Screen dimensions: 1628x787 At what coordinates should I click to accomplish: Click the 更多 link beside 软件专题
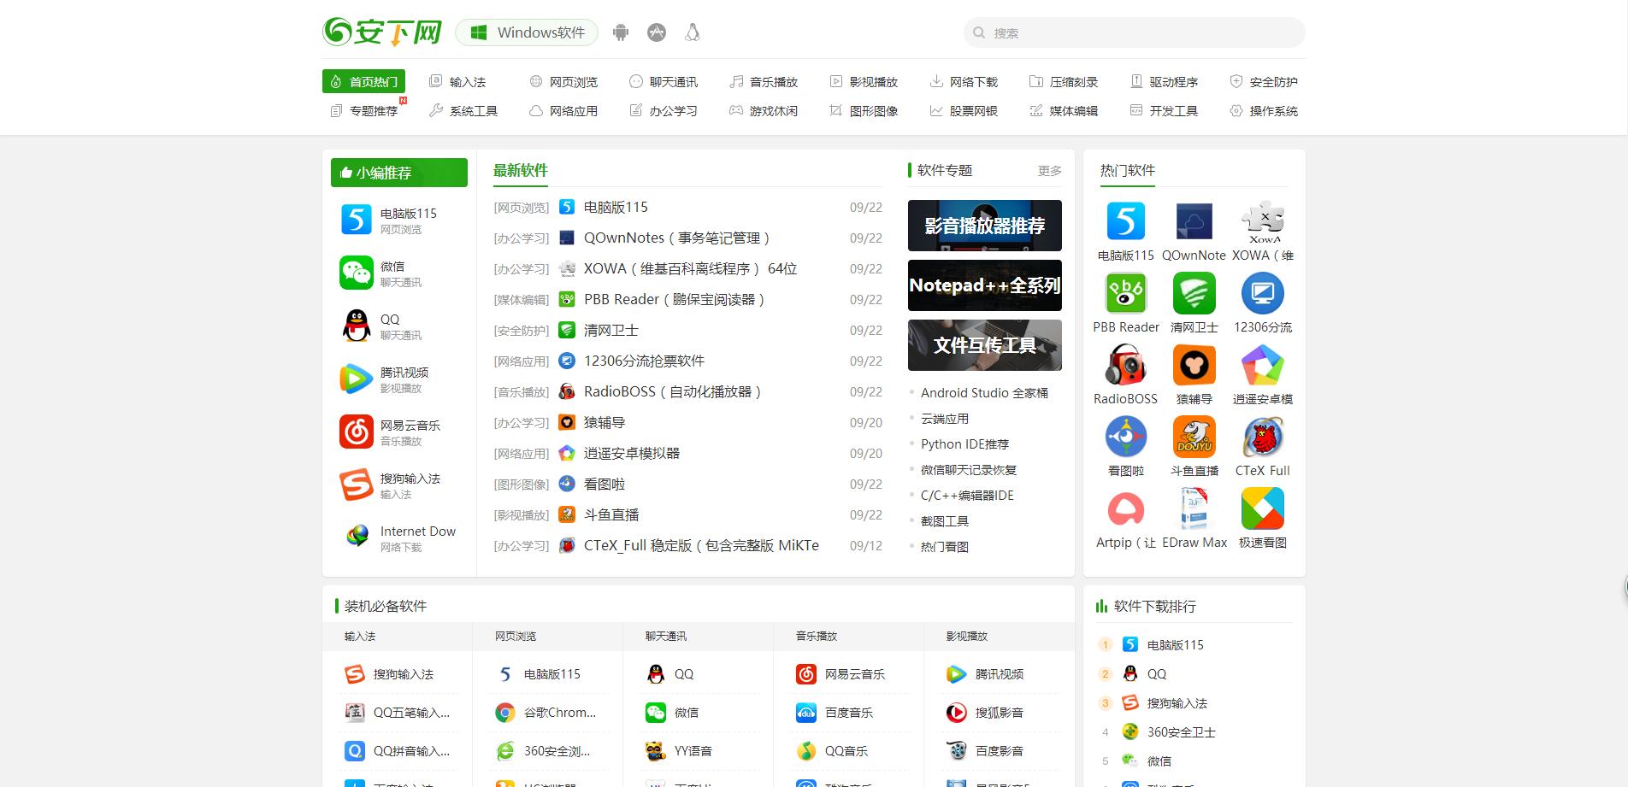point(1051,170)
